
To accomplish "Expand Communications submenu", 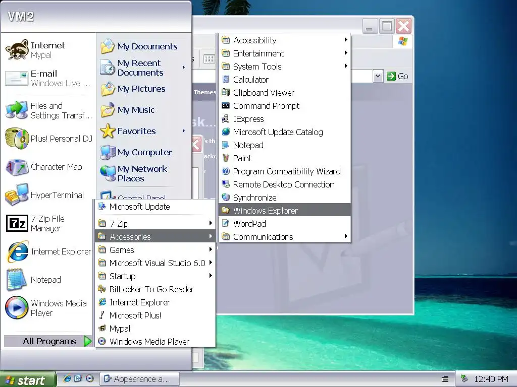I will click(284, 237).
